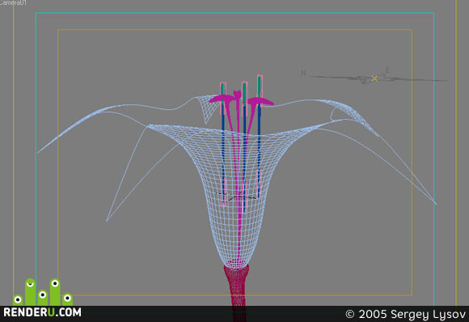This screenshot has height=322, width=469.
Task: Select the left magenta stigma lobe
Action: [x=222, y=99]
